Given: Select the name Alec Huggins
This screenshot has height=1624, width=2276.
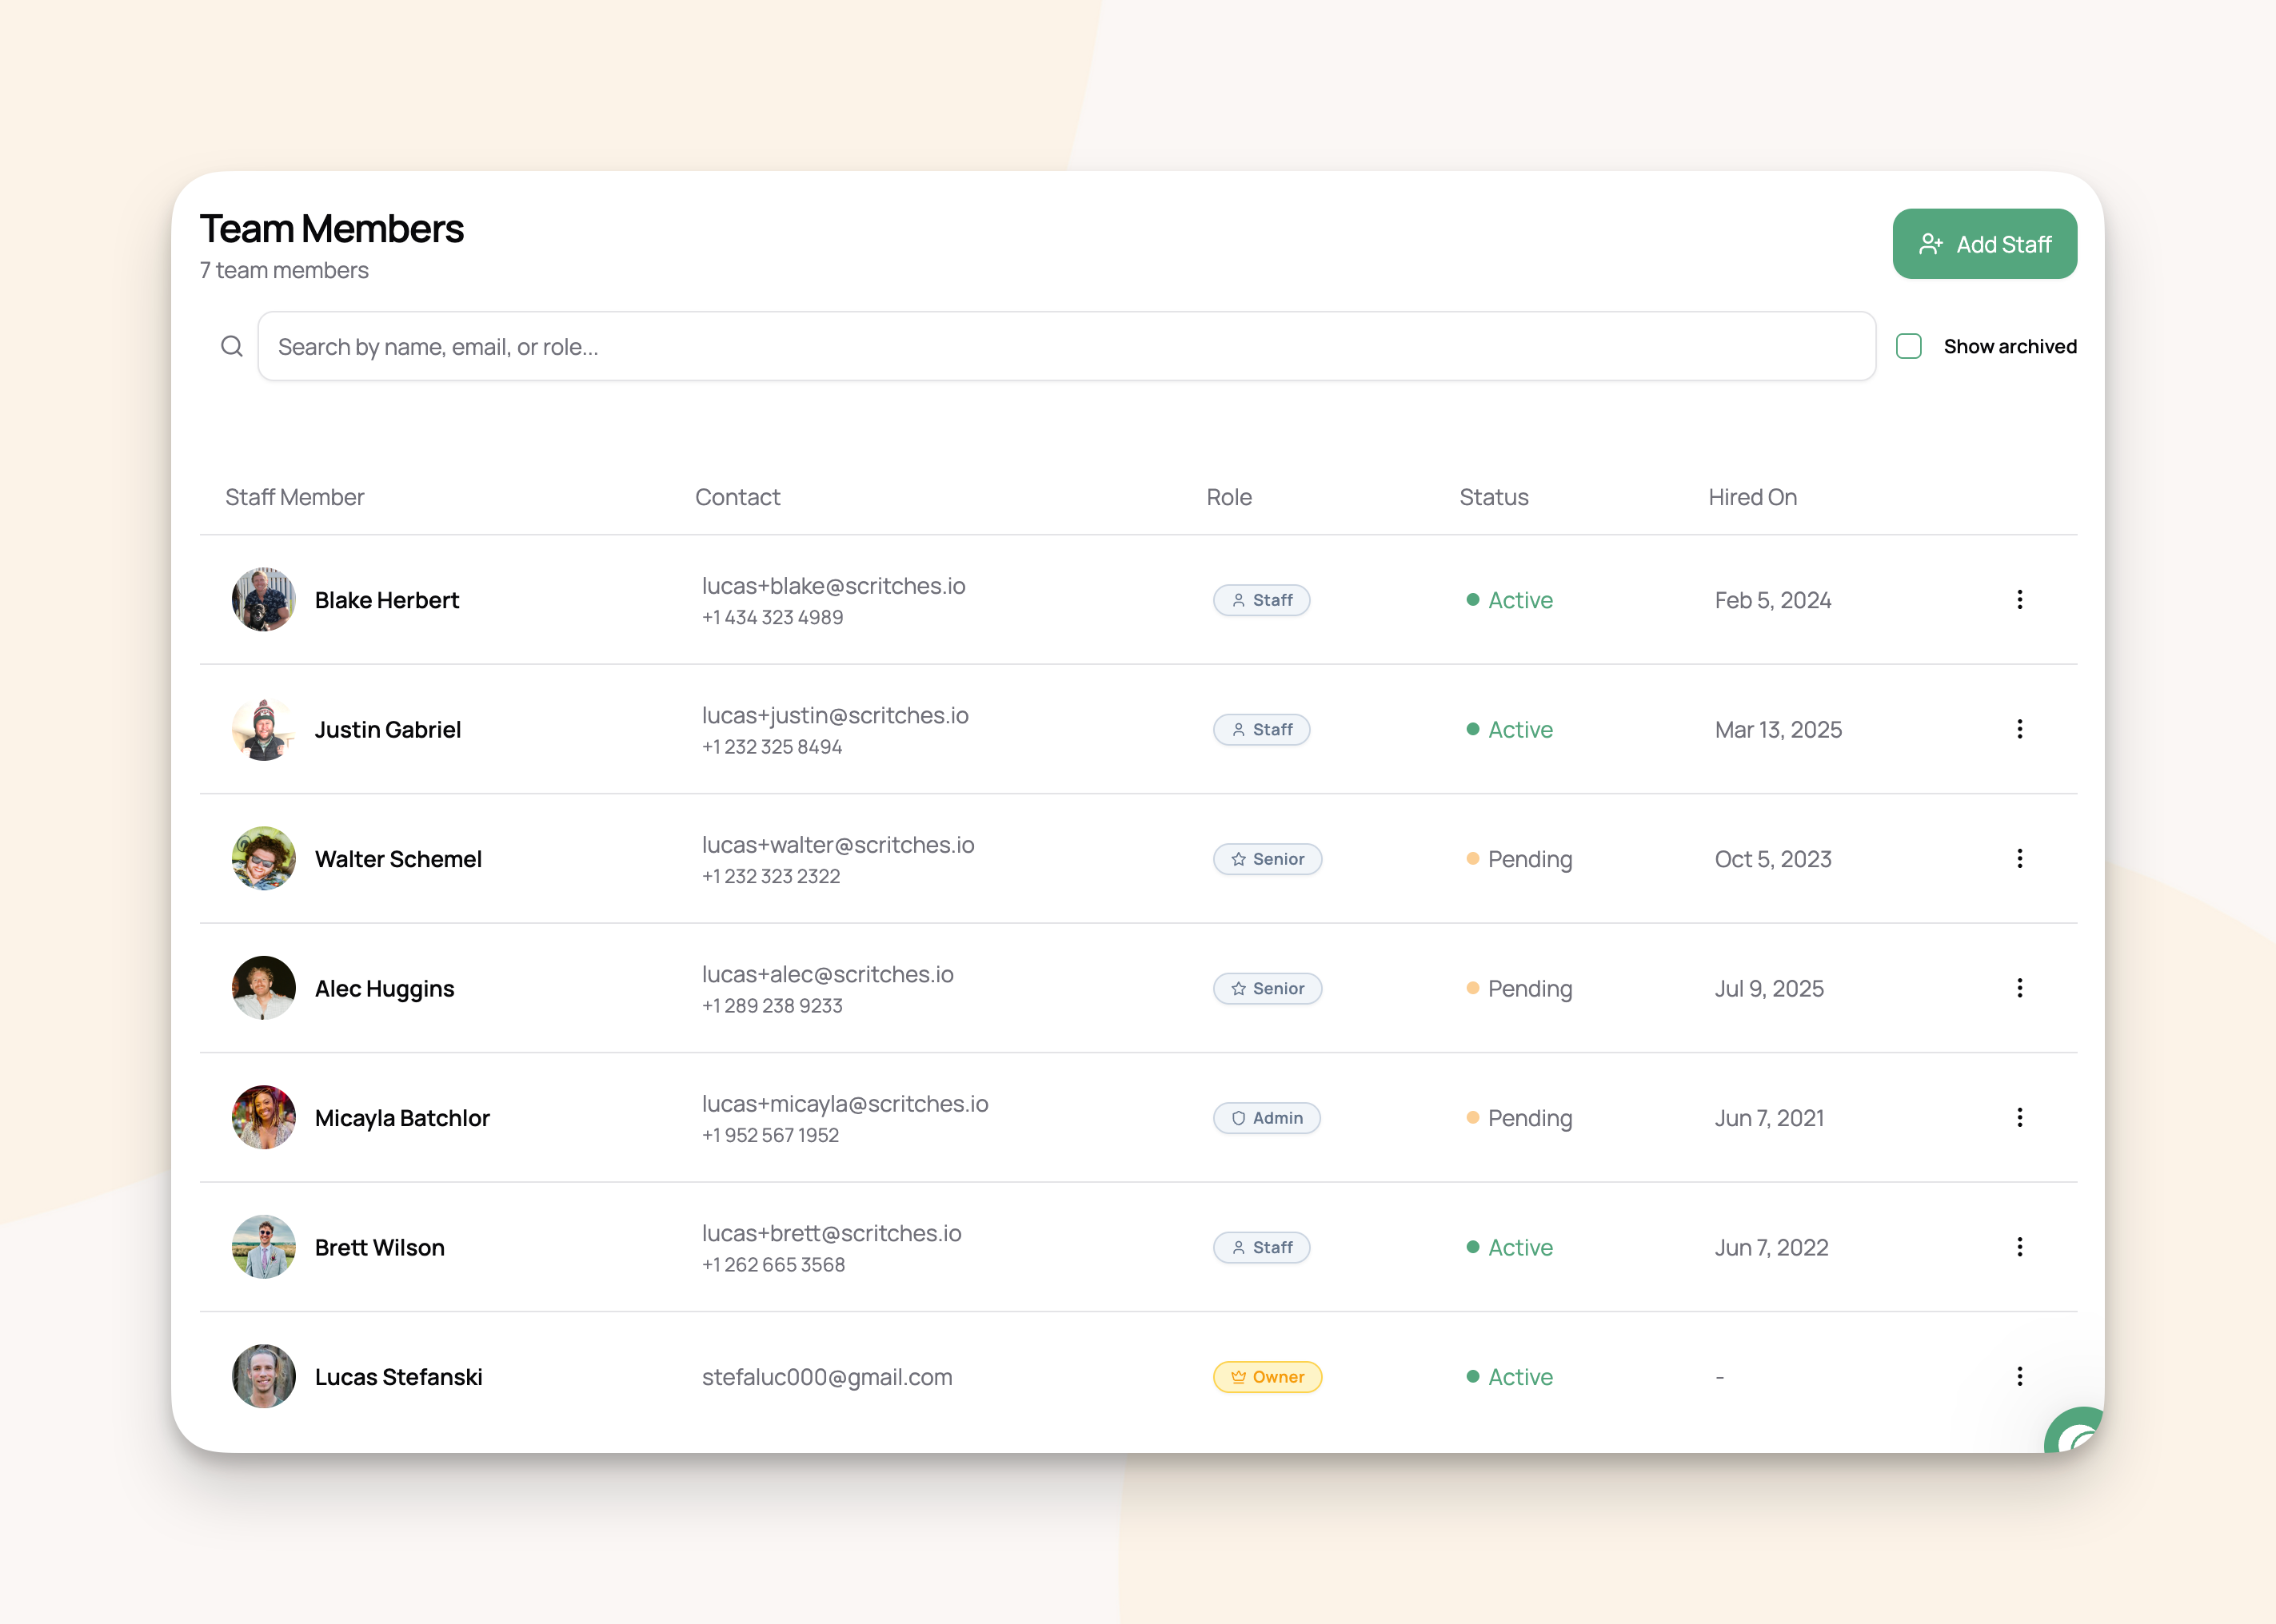Looking at the screenshot, I should (384, 989).
